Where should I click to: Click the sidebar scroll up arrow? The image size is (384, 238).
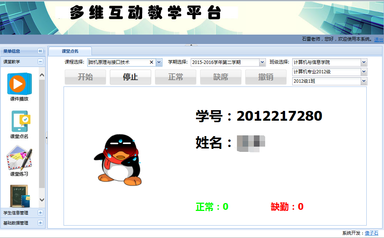[42, 75]
